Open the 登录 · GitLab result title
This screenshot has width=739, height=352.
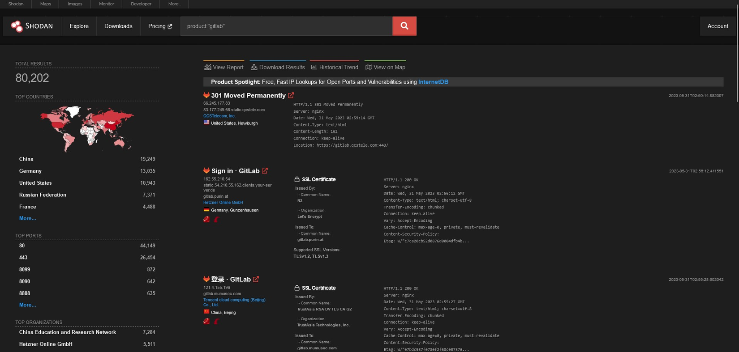231,279
